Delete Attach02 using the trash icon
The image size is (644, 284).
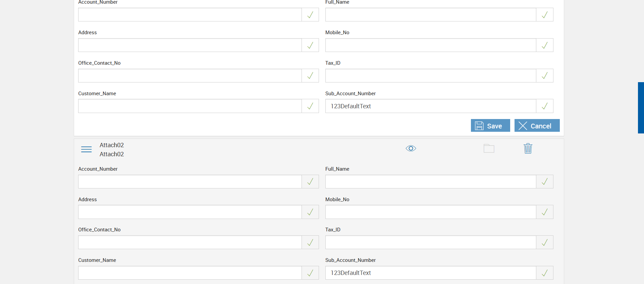[x=528, y=149]
